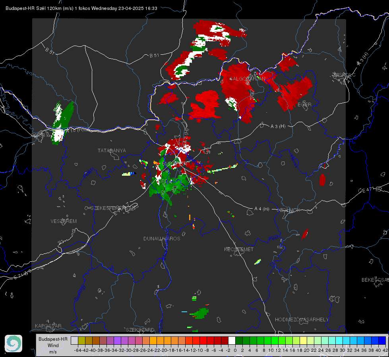The width and height of the screenshot is (389, 357).
Task: Click the SZEKSZÁRD city label
Action: click(140, 330)
